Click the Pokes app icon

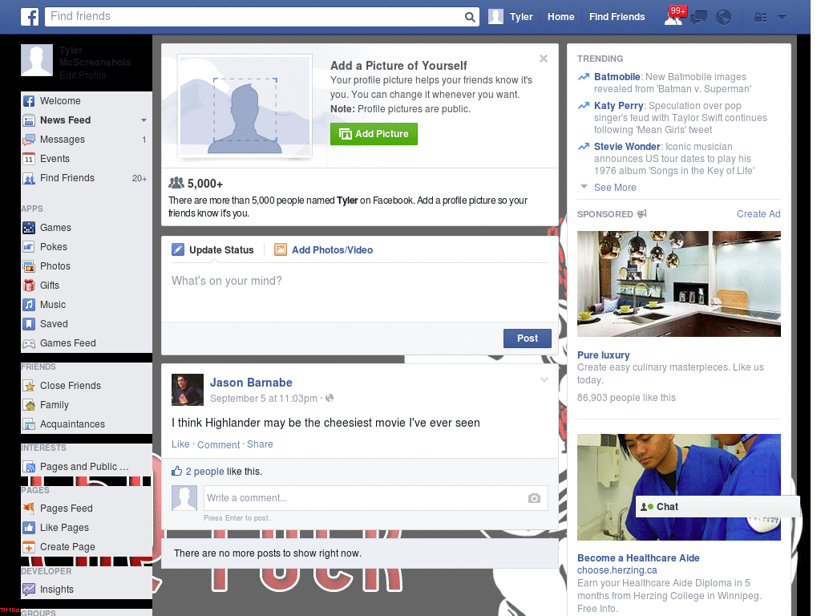tap(29, 247)
